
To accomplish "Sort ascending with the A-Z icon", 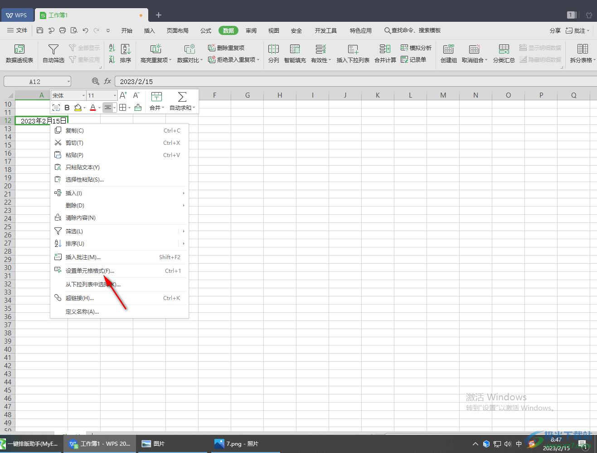I will point(112,48).
